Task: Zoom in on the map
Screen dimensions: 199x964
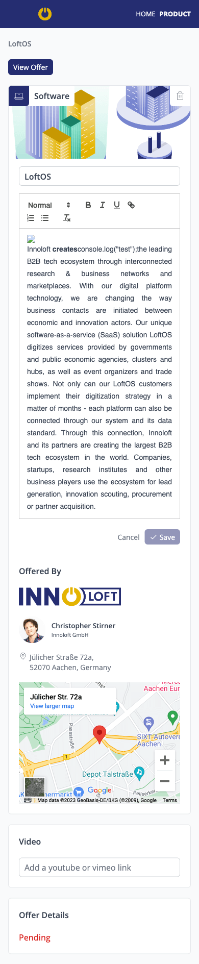Action: (165, 760)
